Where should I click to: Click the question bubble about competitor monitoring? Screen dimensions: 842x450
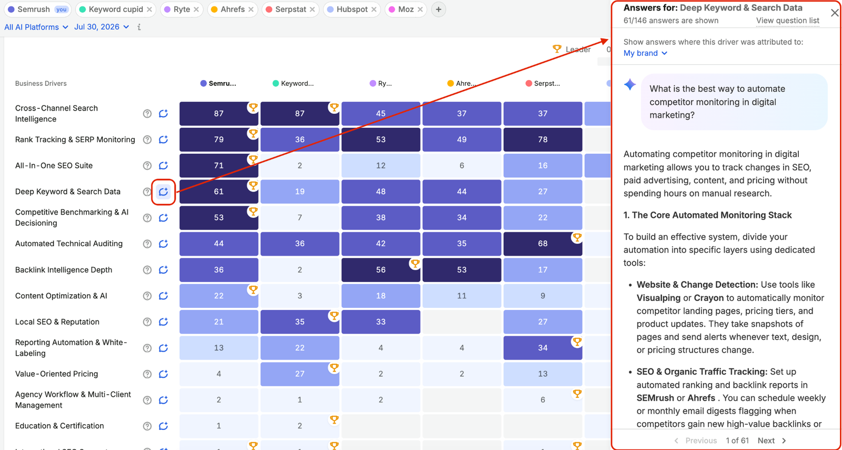734,102
